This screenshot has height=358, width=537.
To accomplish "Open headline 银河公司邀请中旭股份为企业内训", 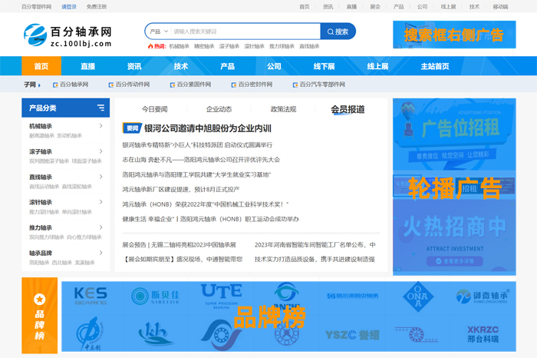I will 208,128.
